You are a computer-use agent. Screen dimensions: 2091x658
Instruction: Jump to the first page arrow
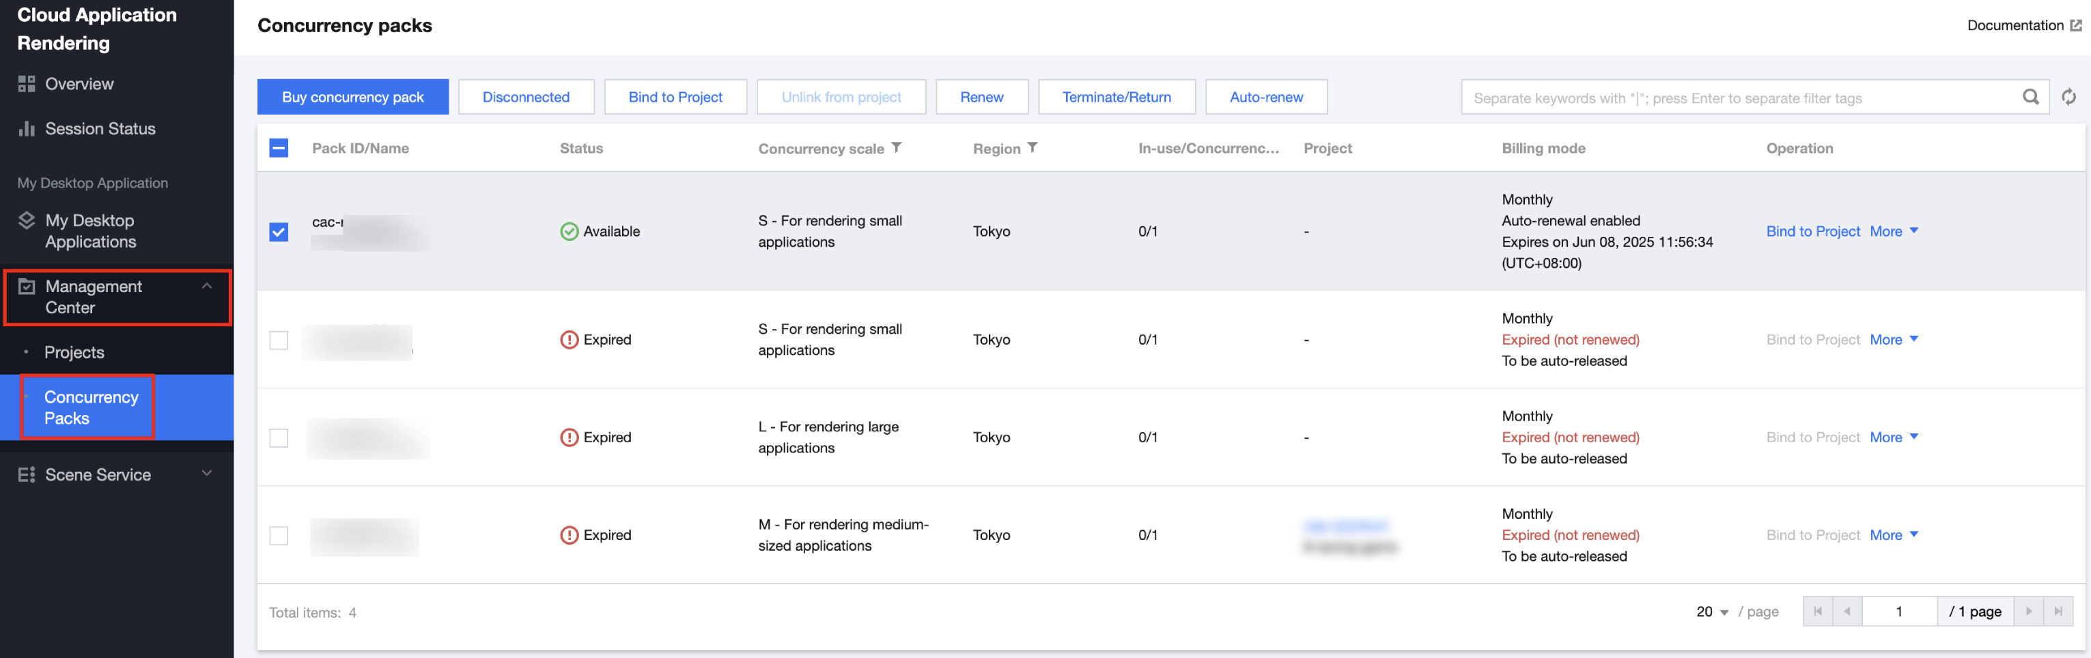(x=1817, y=611)
